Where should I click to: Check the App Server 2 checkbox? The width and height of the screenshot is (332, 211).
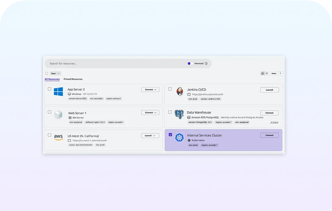[x=49, y=89]
